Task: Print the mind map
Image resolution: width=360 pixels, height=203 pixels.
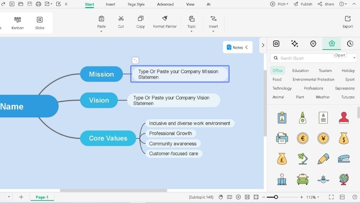Action: (x=38, y=4)
